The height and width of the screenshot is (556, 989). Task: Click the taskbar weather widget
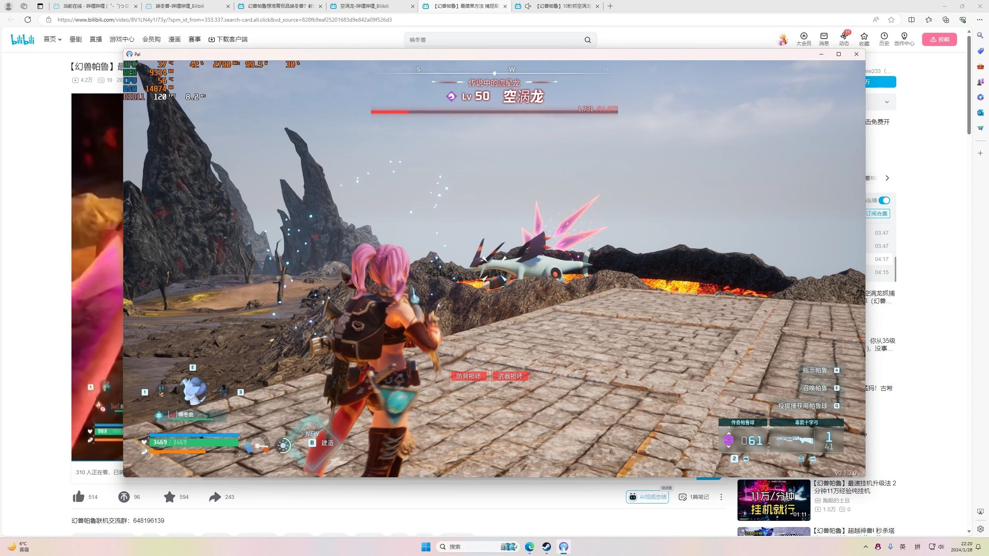[19, 547]
